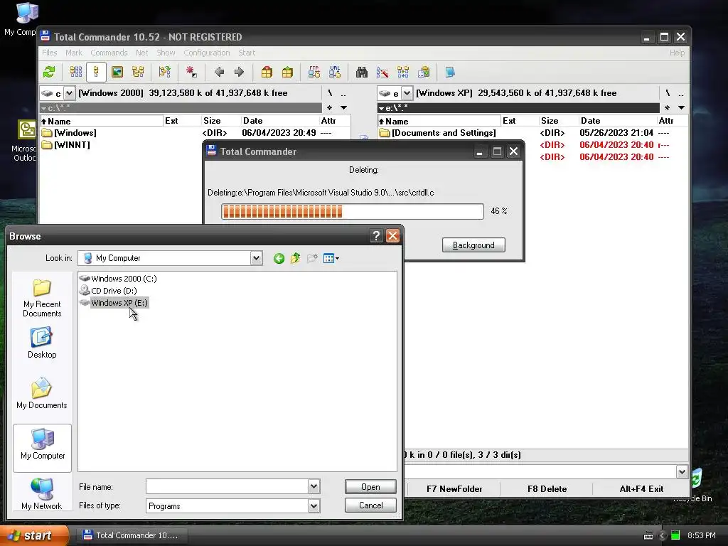
Task: Click the blue notepad icon in toolbar
Action: tap(450, 72)
